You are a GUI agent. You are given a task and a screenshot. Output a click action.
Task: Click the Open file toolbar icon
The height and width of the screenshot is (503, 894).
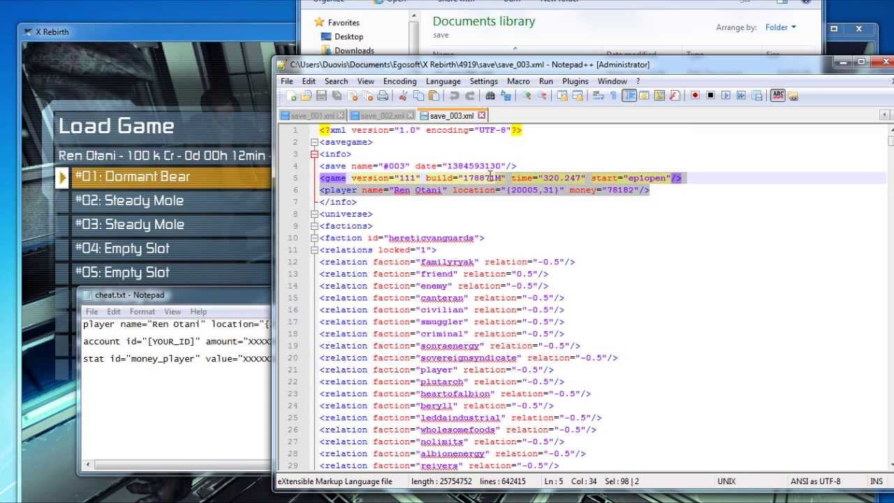[306, 96]
